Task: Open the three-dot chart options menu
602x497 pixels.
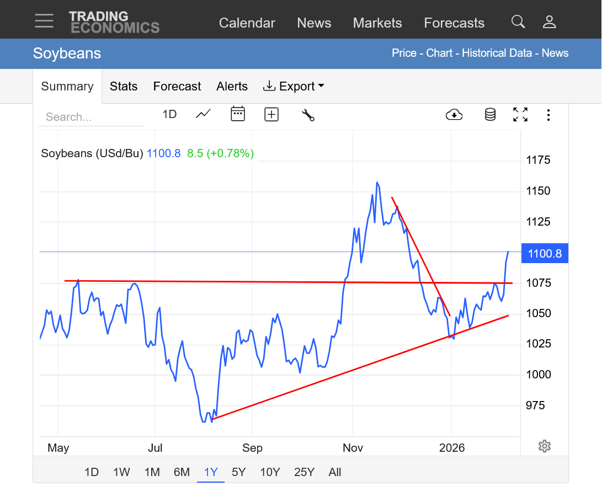Action: pyautogui.click(x=548, y=115)
